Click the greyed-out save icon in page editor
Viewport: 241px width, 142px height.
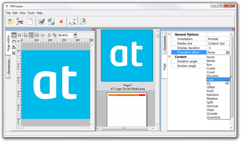point(20,35)
